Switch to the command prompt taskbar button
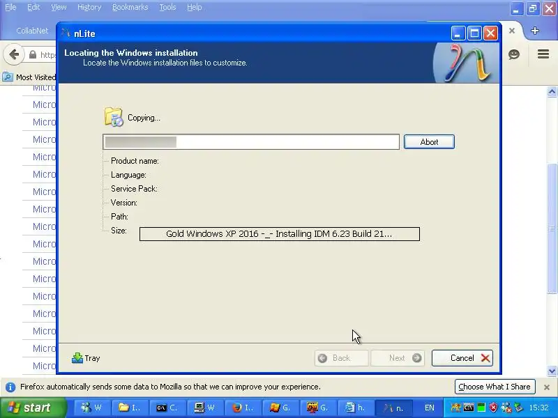Image resolution: width=558 pixels, height=418 pixels. pyautogui.click(x=167, y=408)
